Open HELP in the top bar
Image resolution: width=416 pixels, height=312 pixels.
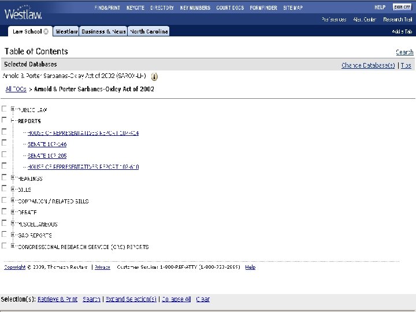tap(380, 8)
